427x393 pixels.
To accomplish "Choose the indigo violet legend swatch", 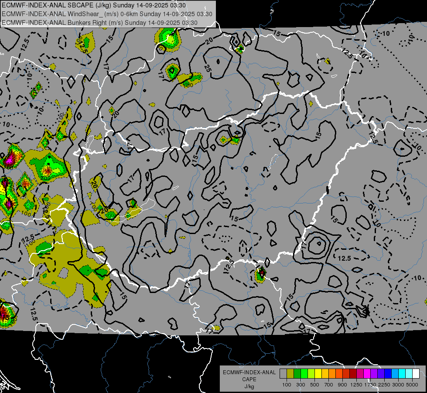I will [x=381, y=374].
